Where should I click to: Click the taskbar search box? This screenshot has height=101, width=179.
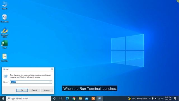coord(29,98)
